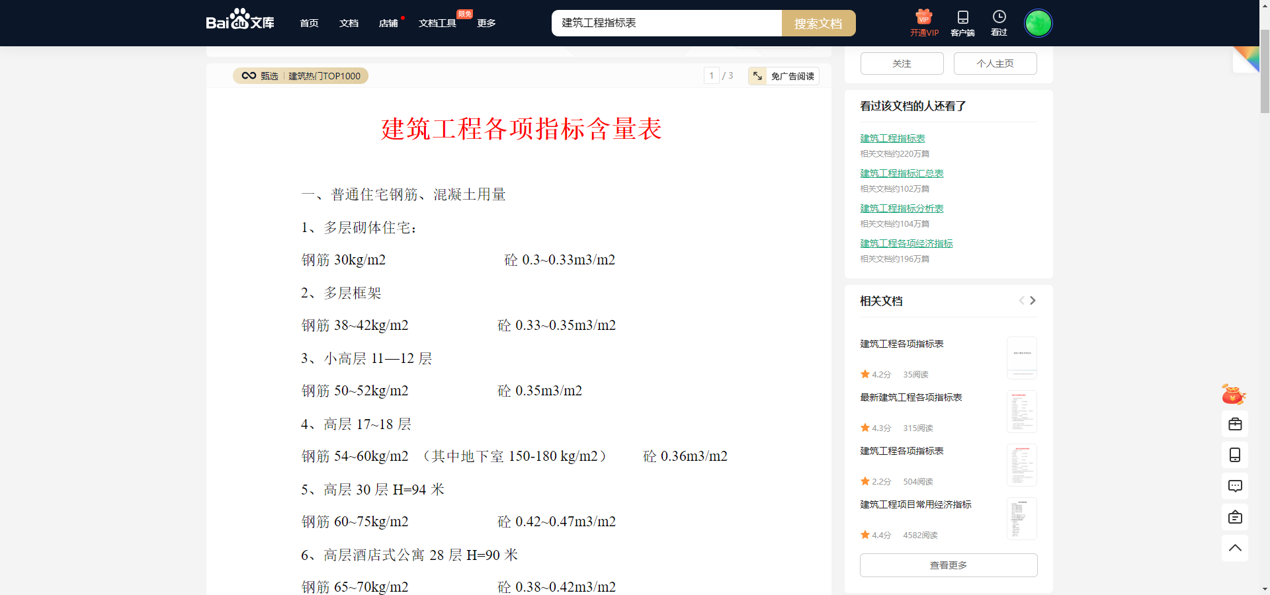Click the page number field showing 1
This screenshot has width=1270, height=595.
point(712,76)
